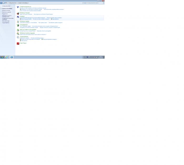
Task: Click Taken plannen link
Action: (x=24, y=40)
